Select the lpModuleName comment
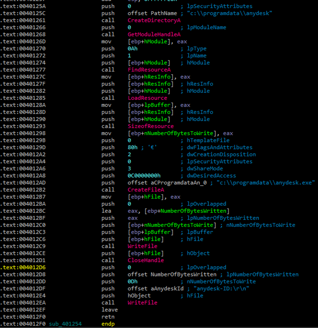The width and height of the screenshot is (318, 328). tap(206, 27)
